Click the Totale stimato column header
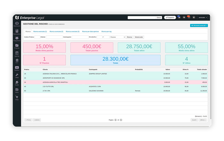Viewport: 224px width, 141px height. pos(202,69)
